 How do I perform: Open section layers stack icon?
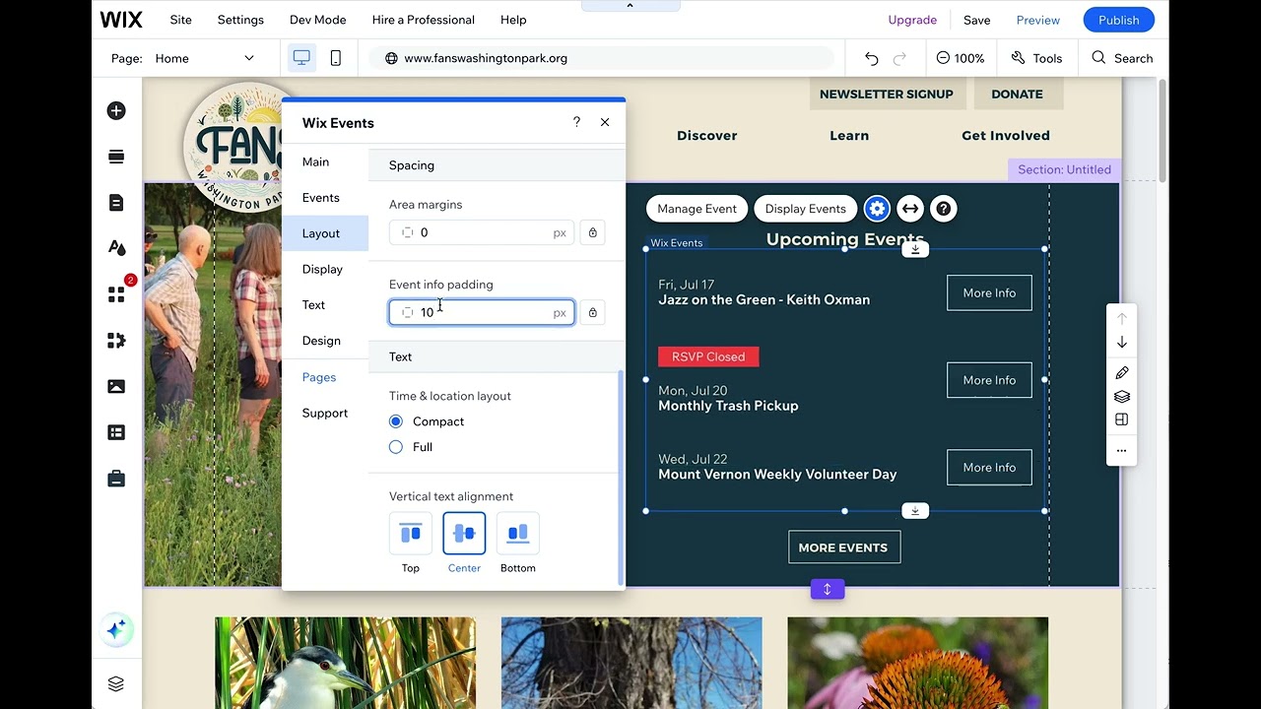pos(1122,397)
